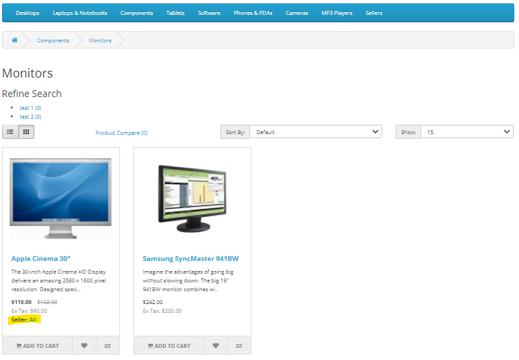Open the Laptops & Notebooks menu
519x360 pixels.
click(80, 13)
